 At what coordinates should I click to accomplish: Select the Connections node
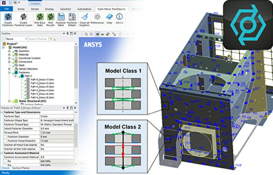point(25,62)
